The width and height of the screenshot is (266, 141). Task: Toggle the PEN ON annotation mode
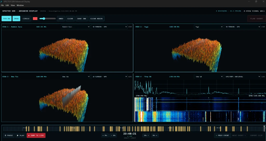pyautogui.click(x=6, y=19)
